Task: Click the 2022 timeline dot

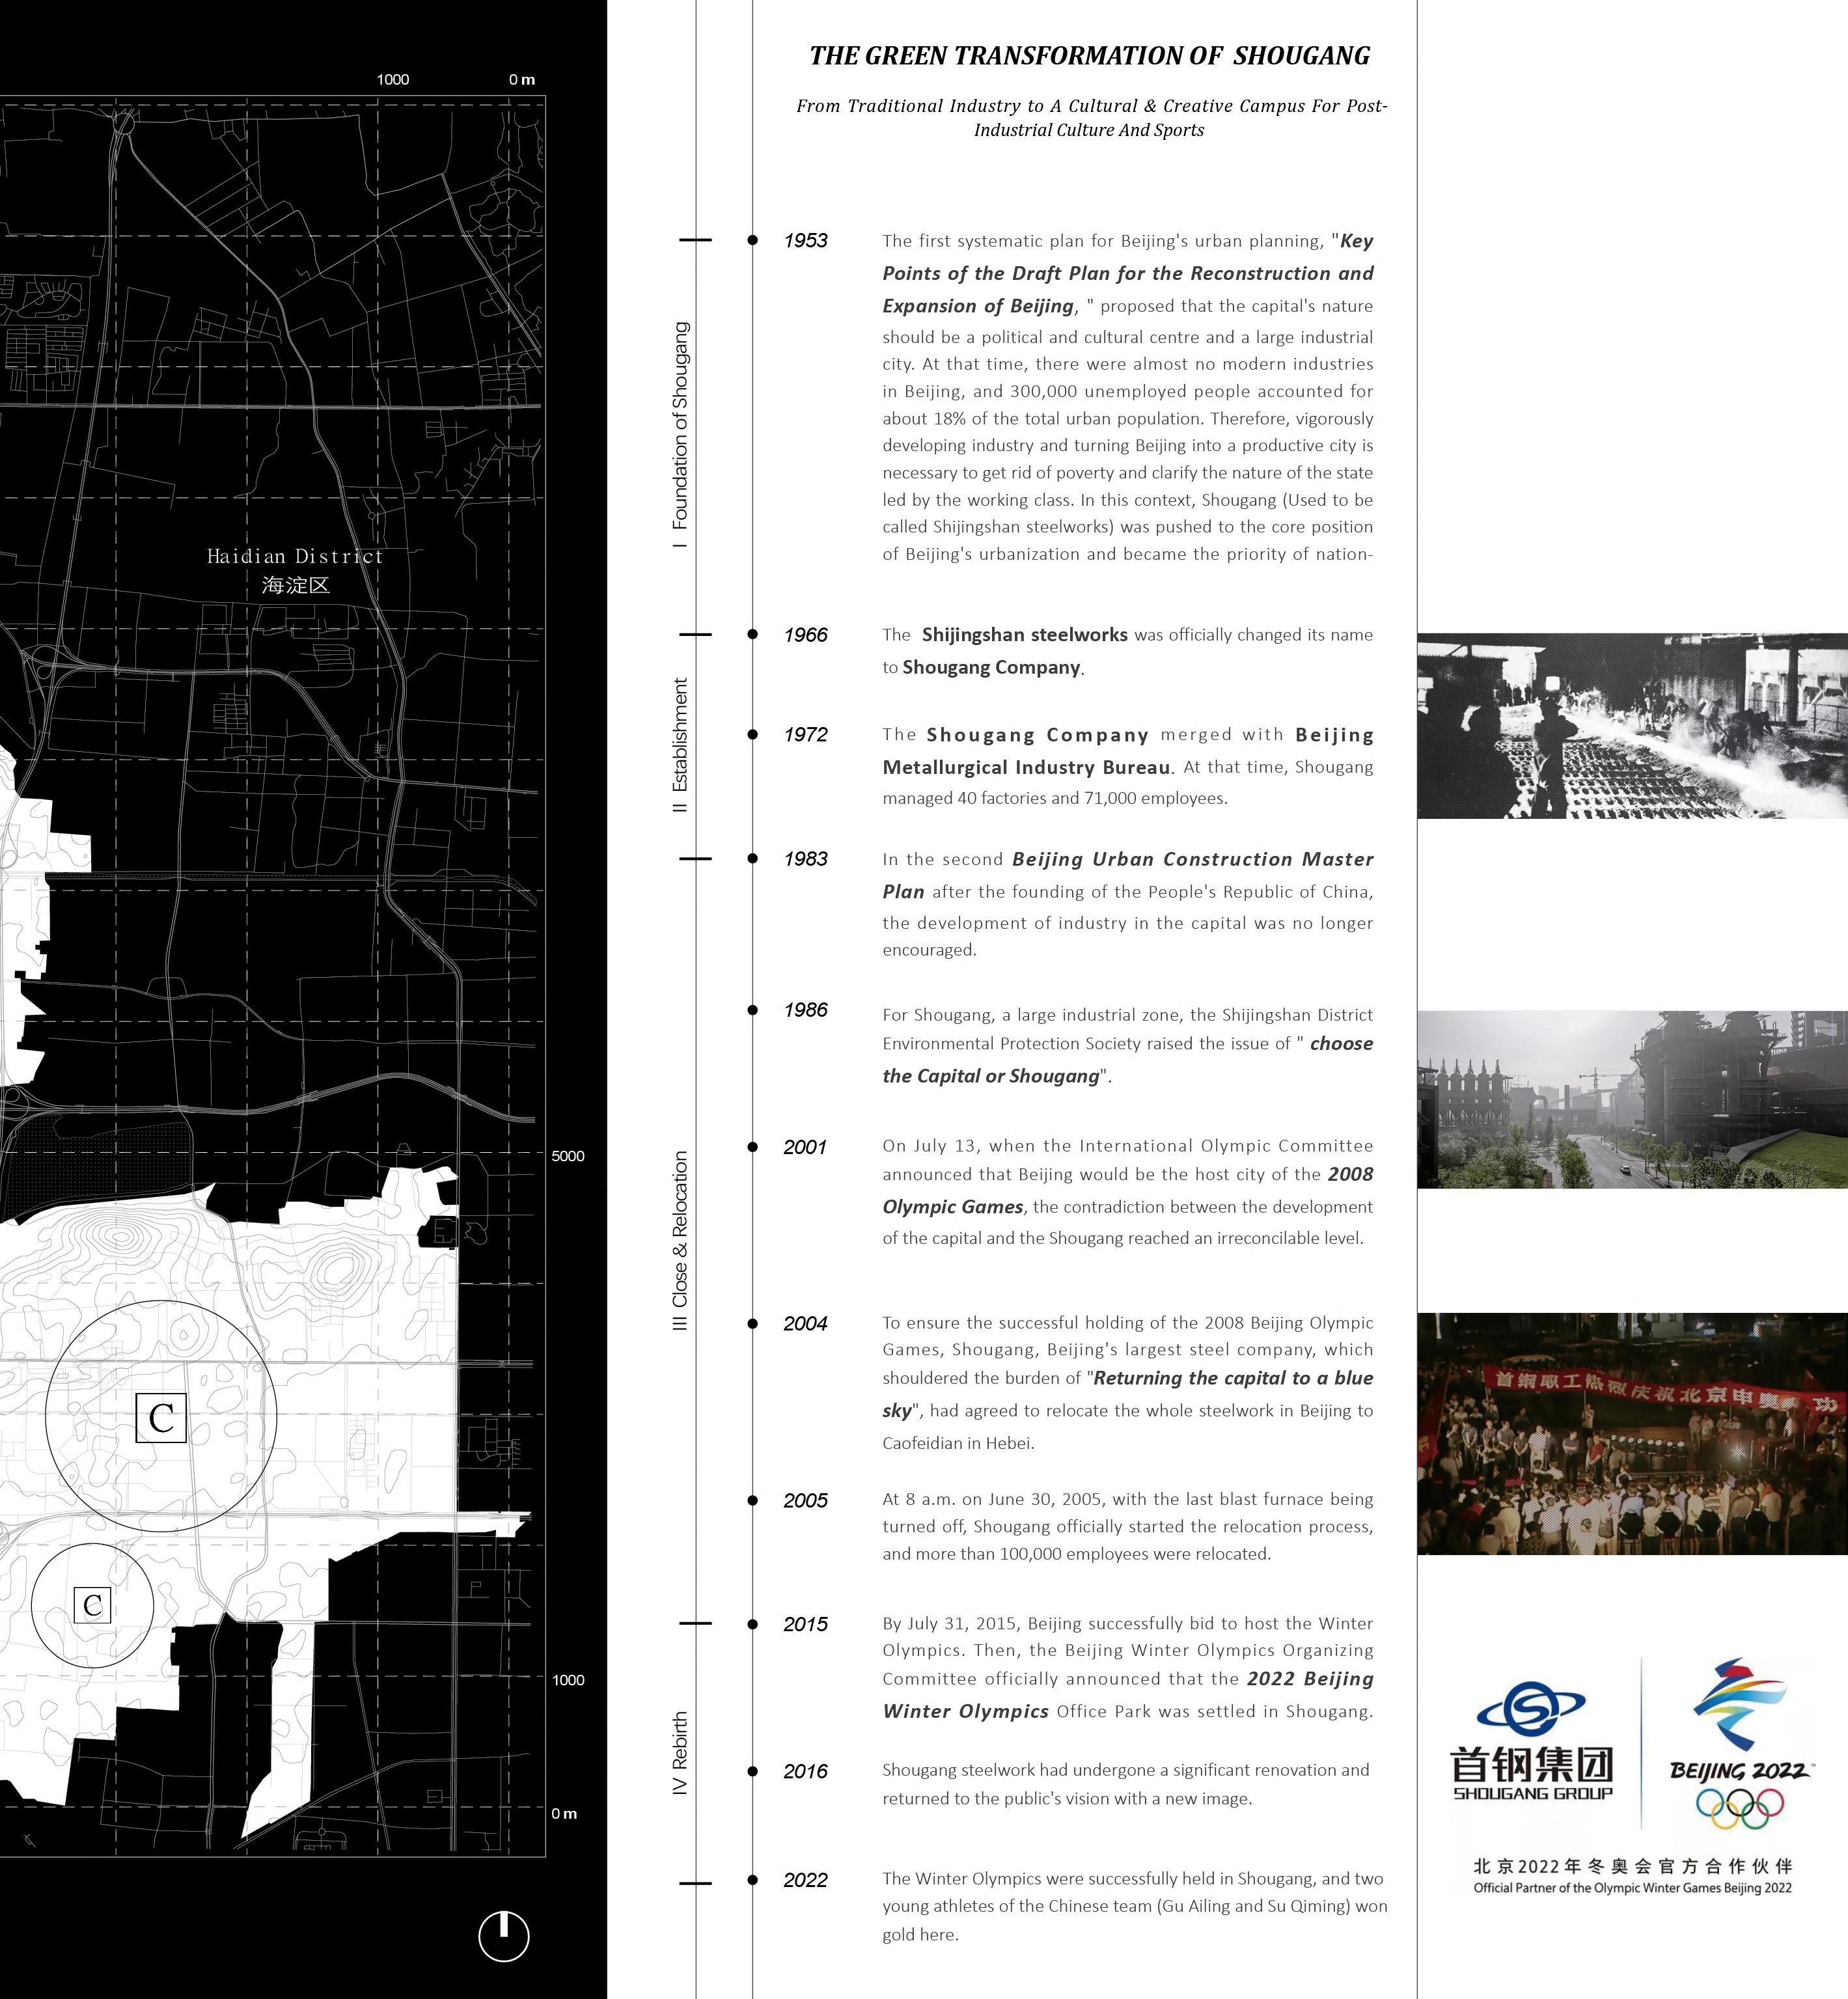Action: 752,1879
